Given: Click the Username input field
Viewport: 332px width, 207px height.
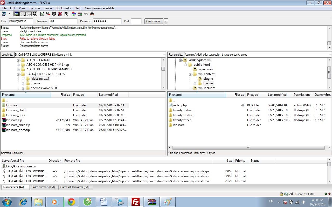Looking at the screenshot, I should pos(63,21).
